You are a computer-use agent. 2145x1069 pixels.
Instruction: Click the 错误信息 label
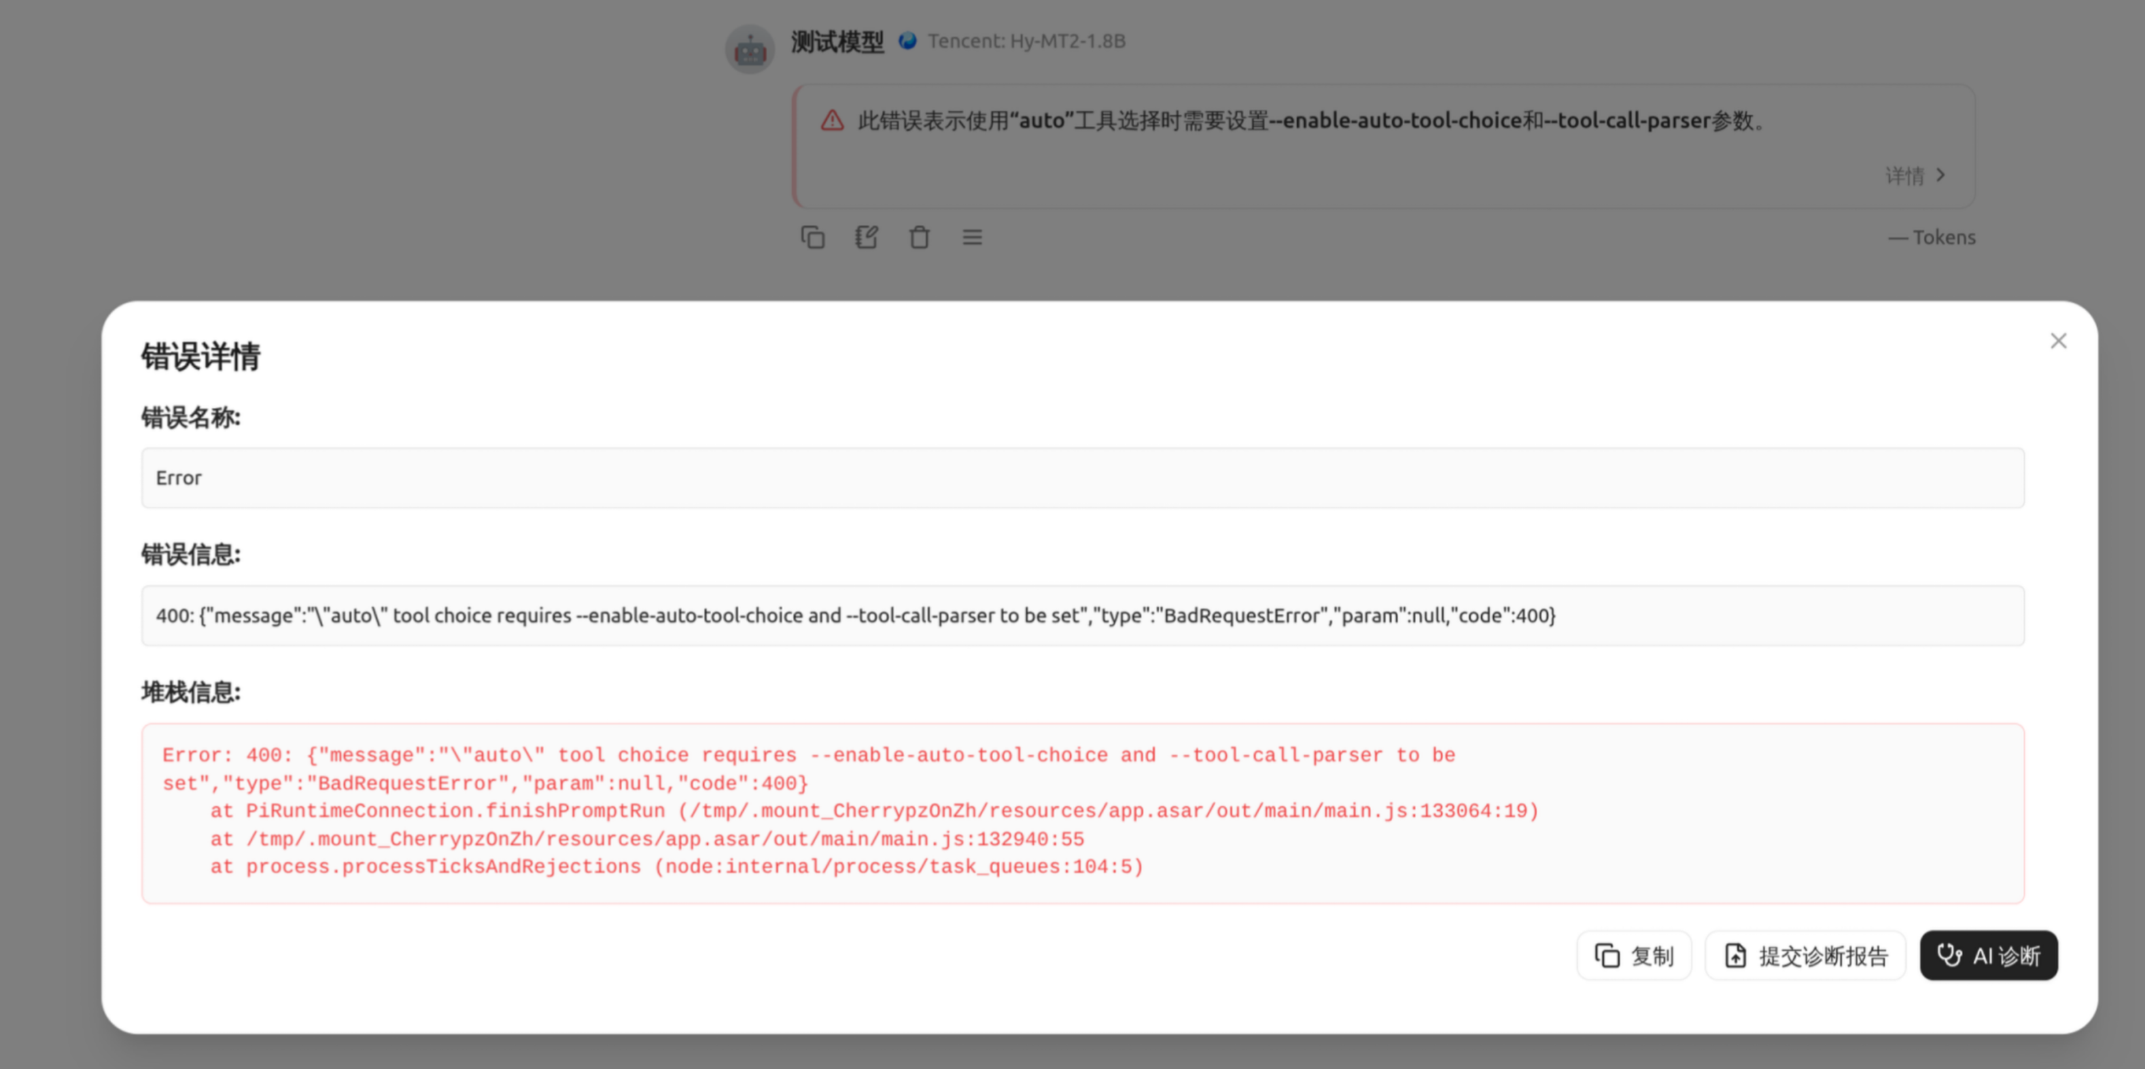pyautogui.click(x=190, y=554)
